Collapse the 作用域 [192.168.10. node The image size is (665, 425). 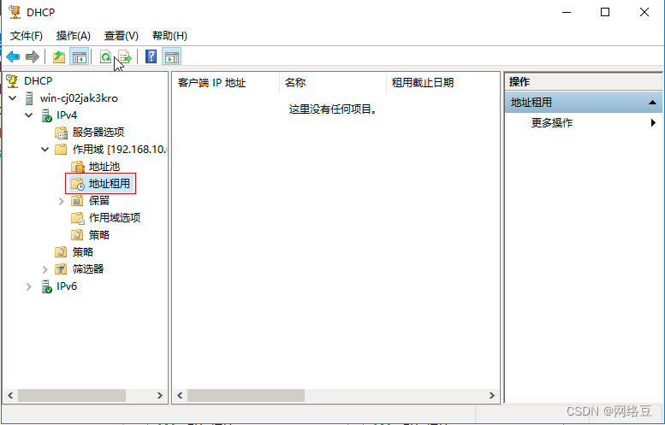(45, 150)
